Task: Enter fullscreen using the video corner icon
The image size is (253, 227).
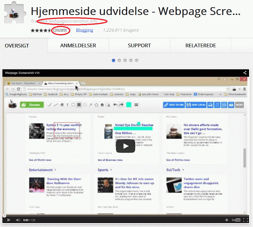Action: click(246, 220)
